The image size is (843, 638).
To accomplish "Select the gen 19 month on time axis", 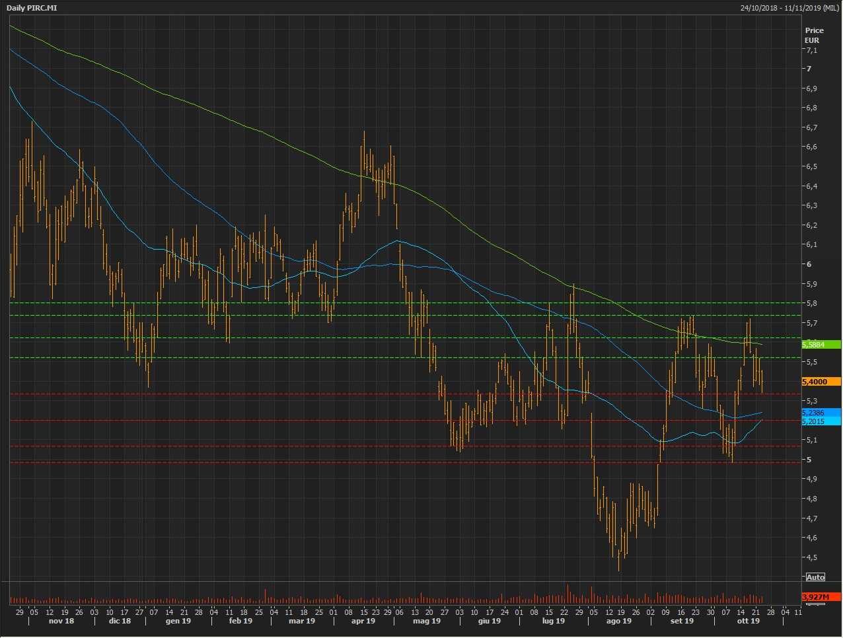I will [x=178, y=621].
